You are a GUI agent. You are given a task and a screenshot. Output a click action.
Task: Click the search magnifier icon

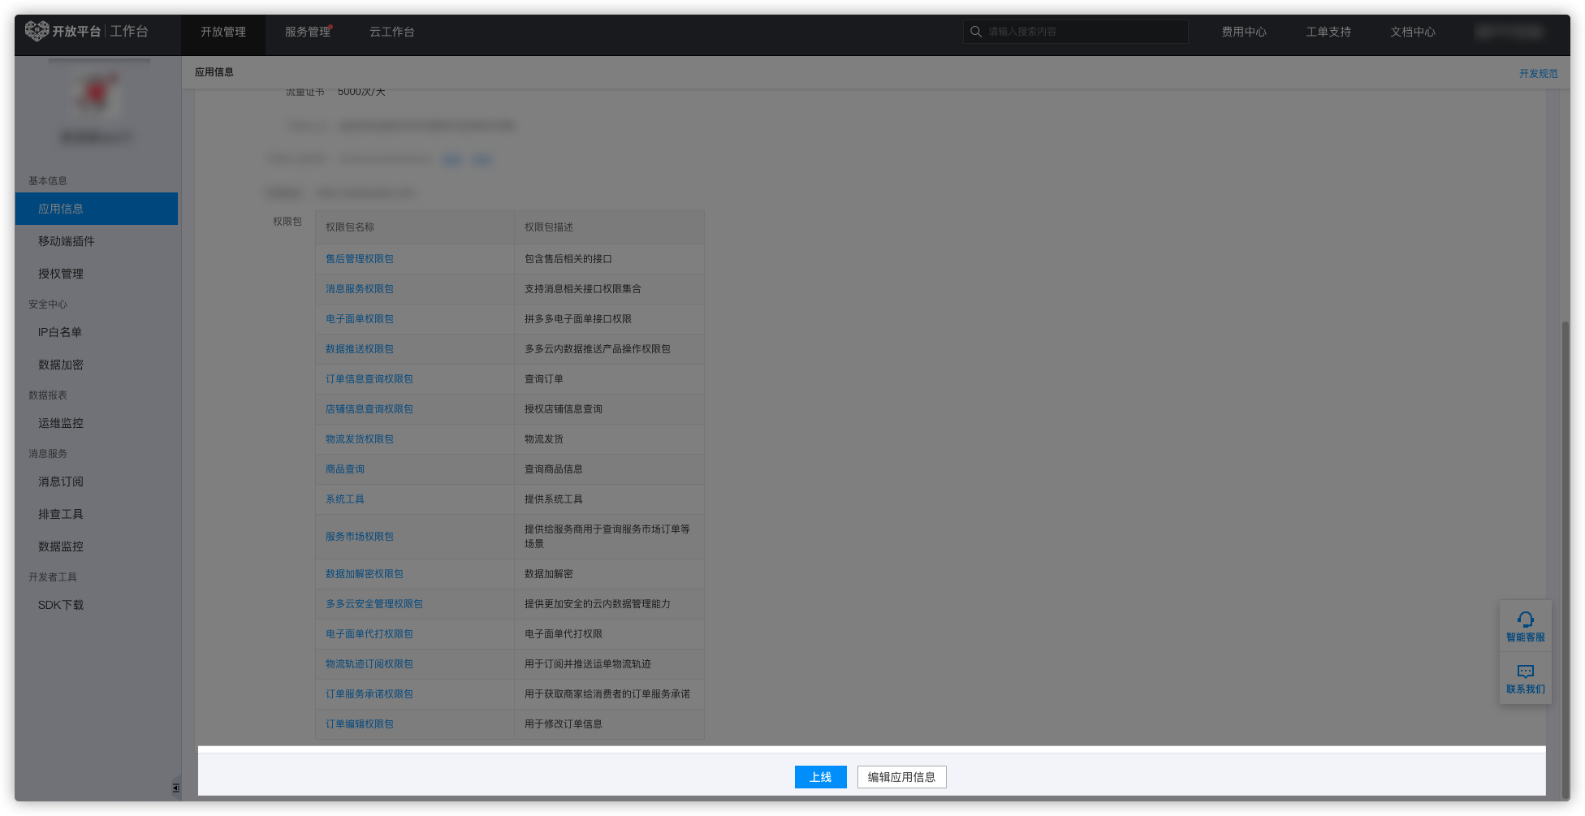click(x=976, y=32)
